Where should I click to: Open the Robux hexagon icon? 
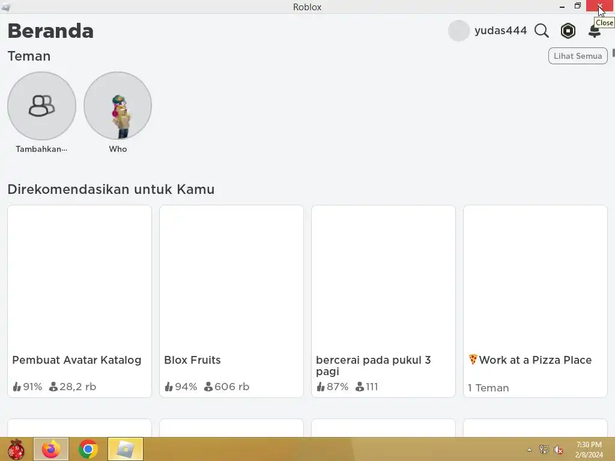(x=568, y=31)
